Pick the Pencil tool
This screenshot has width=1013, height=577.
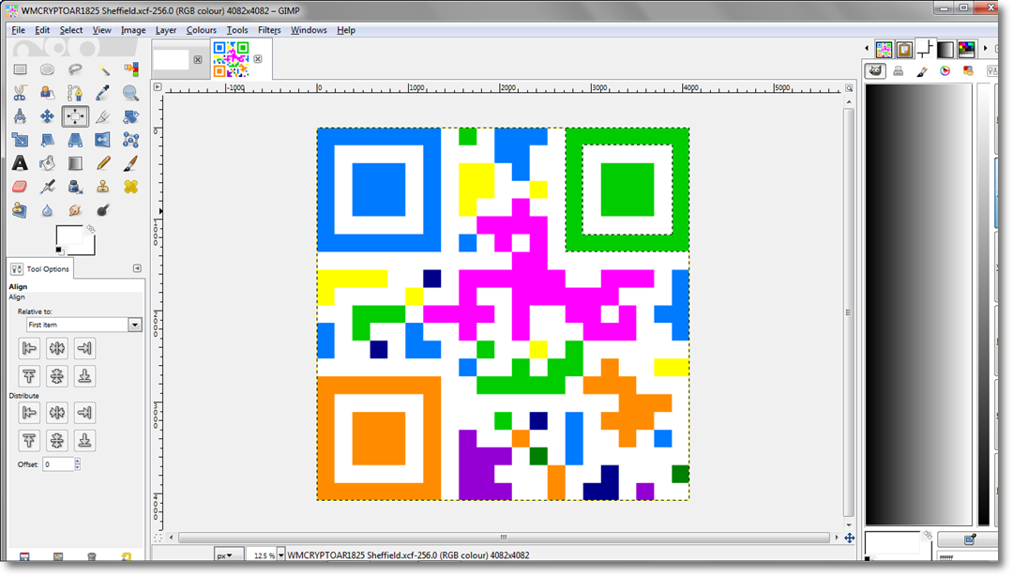coord(103,163)
